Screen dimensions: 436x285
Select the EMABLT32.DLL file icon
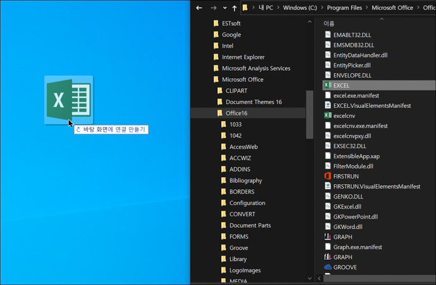(328, 35)
